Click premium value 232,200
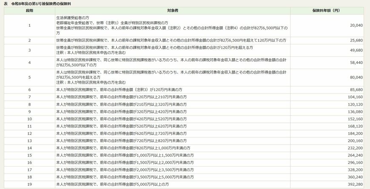The image size is (370, 189). (356, 148)
